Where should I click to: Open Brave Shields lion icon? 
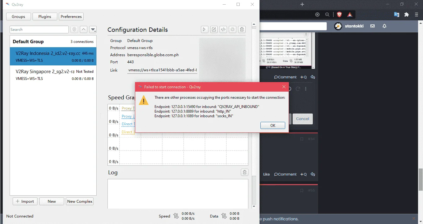(x=339, y=15)
